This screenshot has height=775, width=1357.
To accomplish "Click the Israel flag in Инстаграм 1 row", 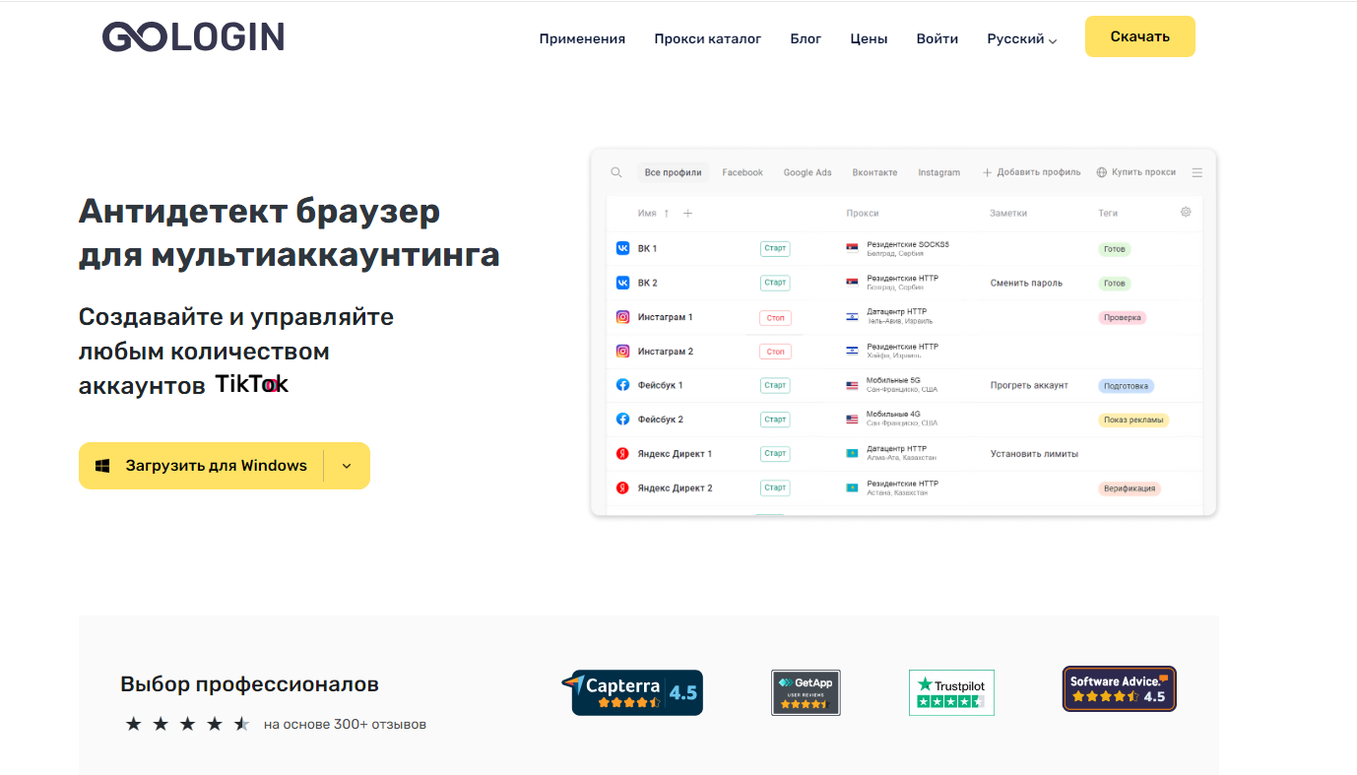I will (x=852, y=317).
